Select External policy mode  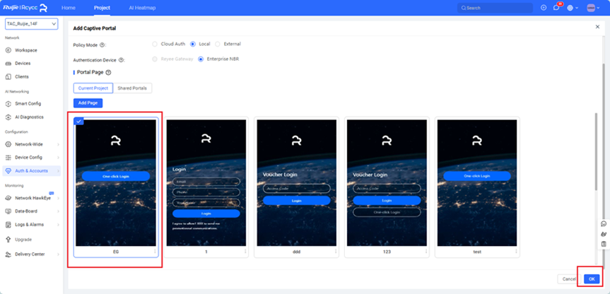tap(218, 44)
